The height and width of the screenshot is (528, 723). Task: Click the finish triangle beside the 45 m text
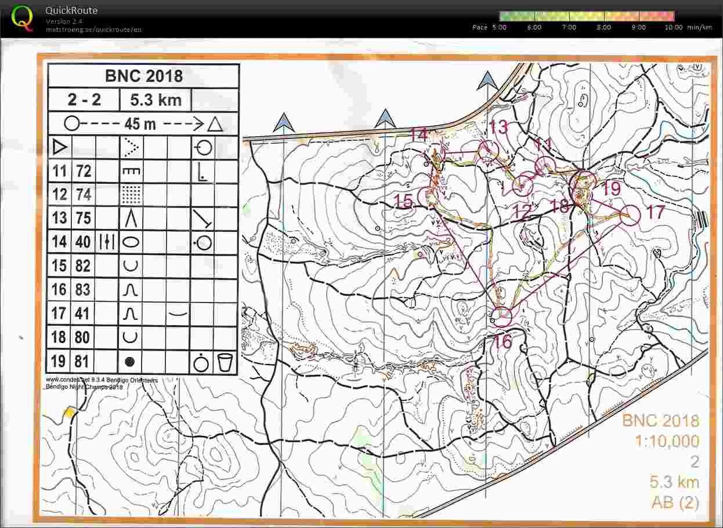point(215,123)
